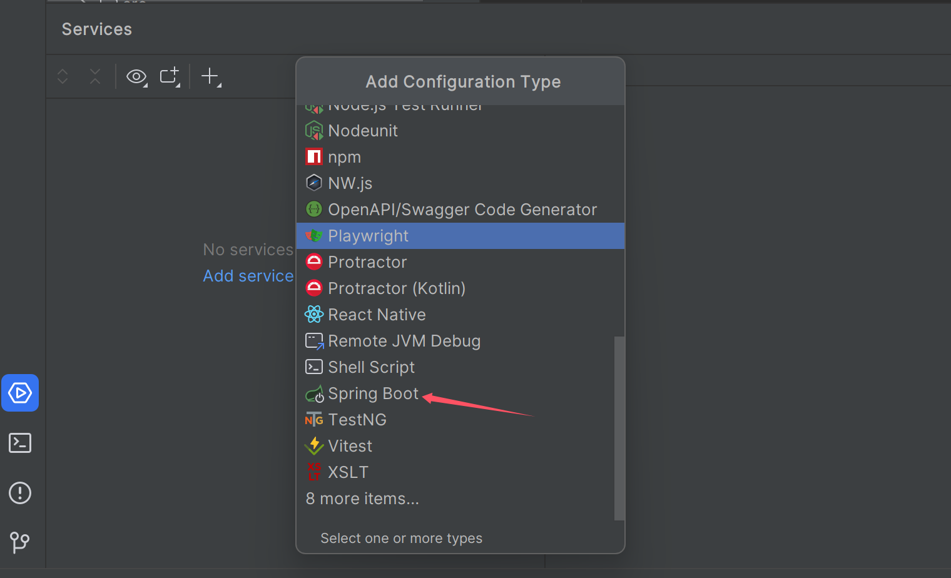951x578 pixels.
Task: Click the popup list scrollbar thumb
Action: click(619, 428)
